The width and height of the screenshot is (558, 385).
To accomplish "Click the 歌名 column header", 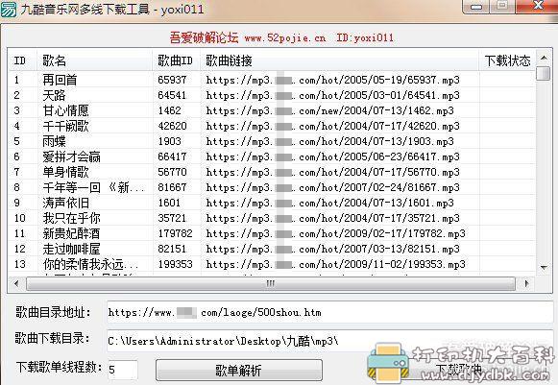I will 95,60.
